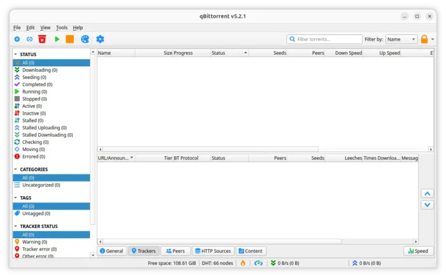Select the Active (0) filter
The height and width of the screenshot is (277, 446).
[52, 106]
